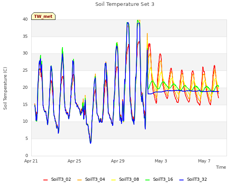Click the 35 y-axis tick label
The width and height of the screenshot is (250, 187).
pos(25,36)
